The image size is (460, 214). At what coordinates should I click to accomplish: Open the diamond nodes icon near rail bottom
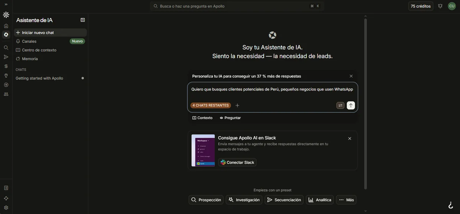click(6, 198)
